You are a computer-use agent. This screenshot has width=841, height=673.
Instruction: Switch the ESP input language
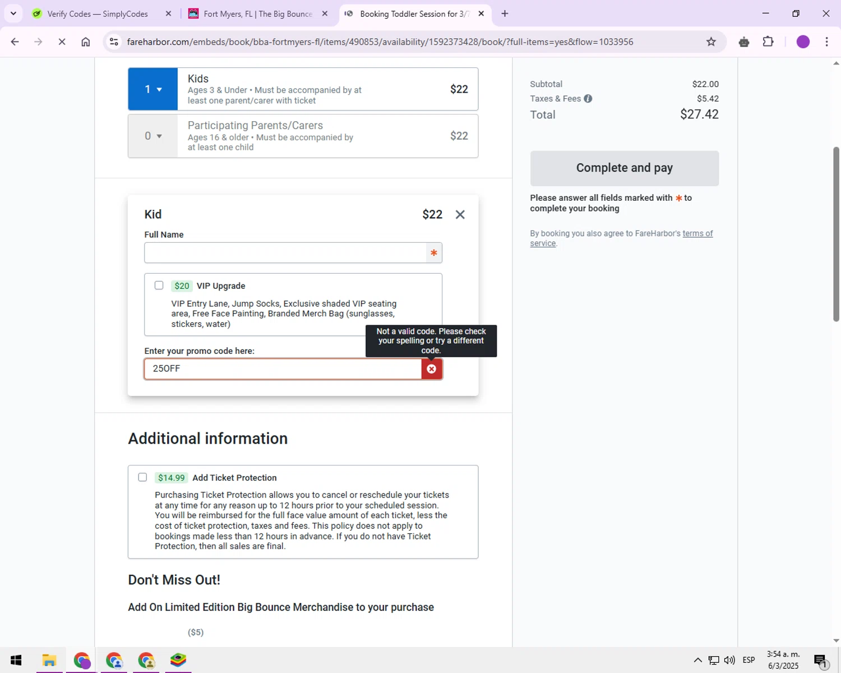748,660
